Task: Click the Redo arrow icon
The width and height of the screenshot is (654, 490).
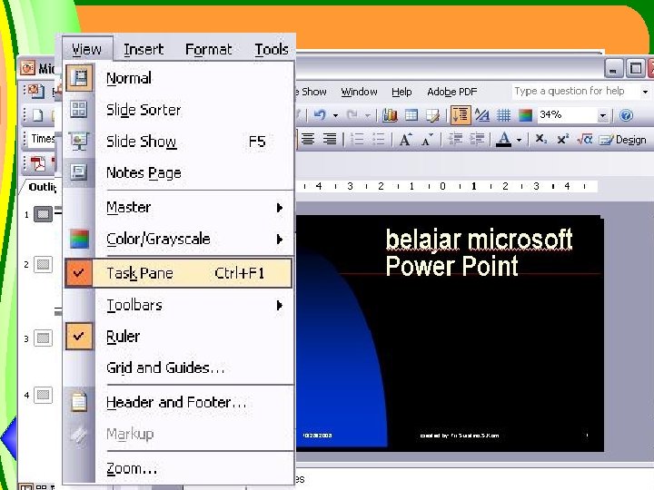Action: [352, 115]
